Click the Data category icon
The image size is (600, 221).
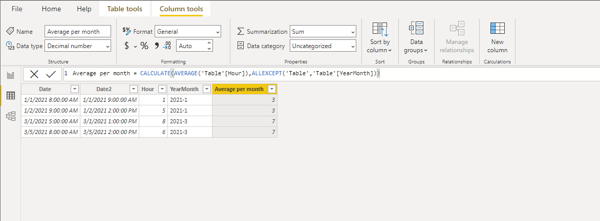pos(241,46)
